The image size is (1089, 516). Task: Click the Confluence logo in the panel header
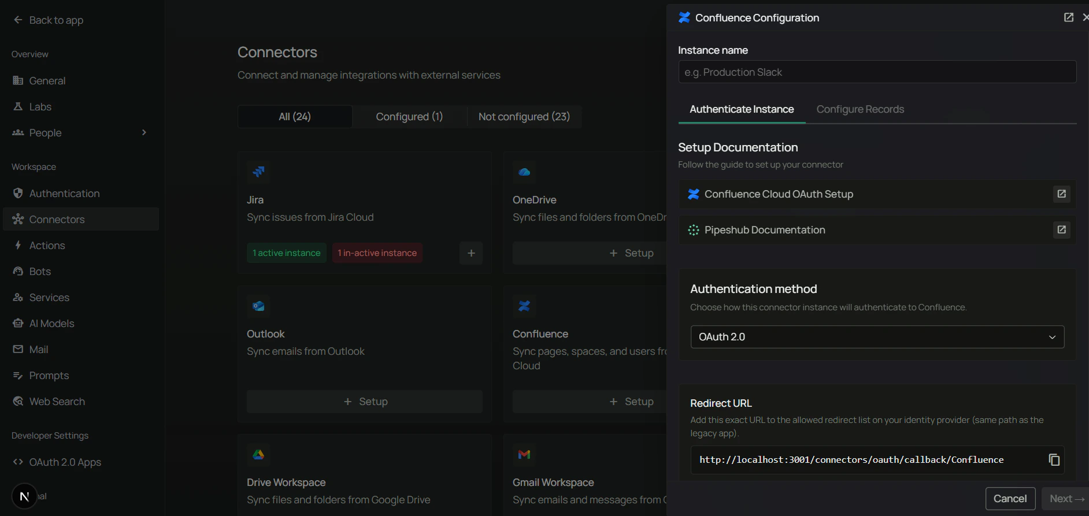coord(684,17)
